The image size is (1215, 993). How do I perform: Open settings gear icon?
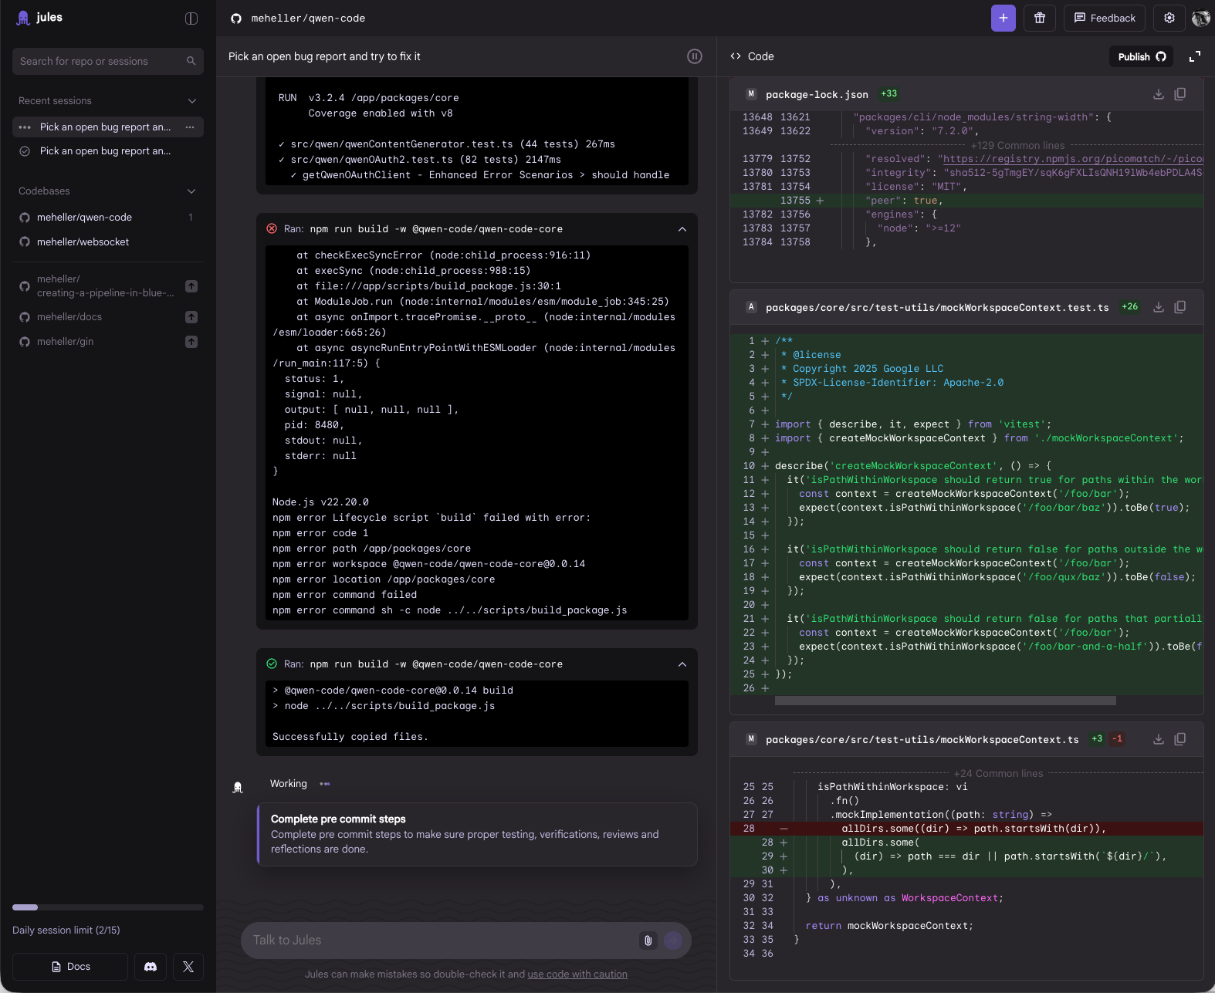coord(1169,19)
